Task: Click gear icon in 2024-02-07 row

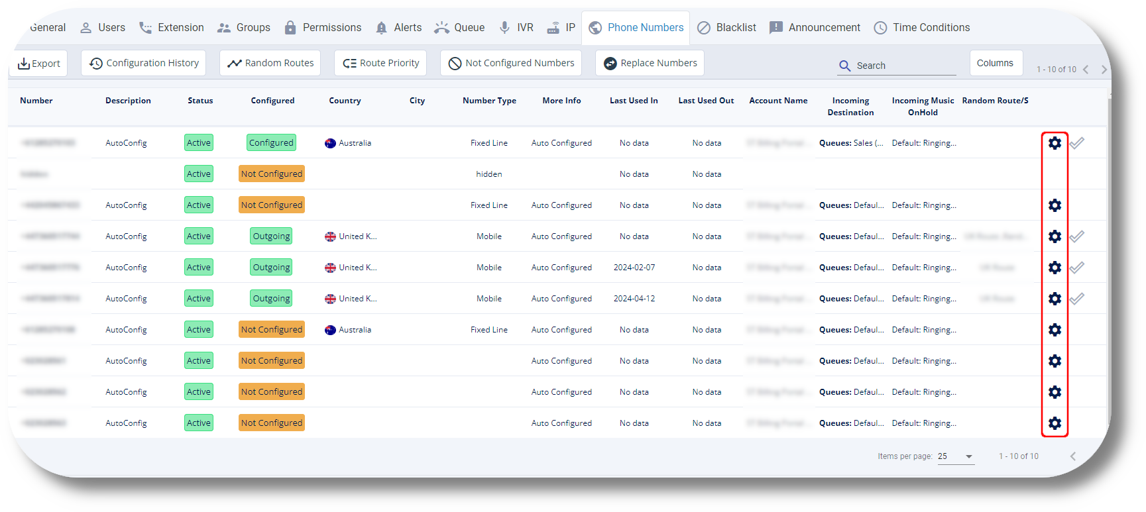Action: pos(1055,268)
